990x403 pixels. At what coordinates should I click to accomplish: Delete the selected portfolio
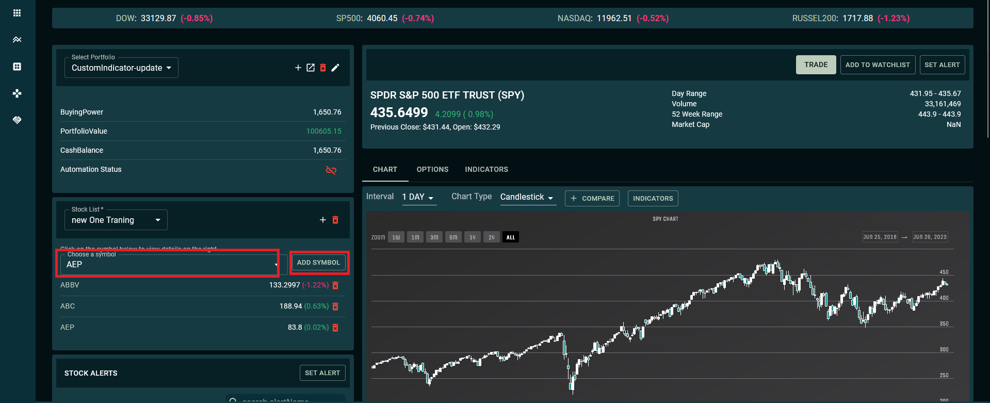click(x=323, y=68)
